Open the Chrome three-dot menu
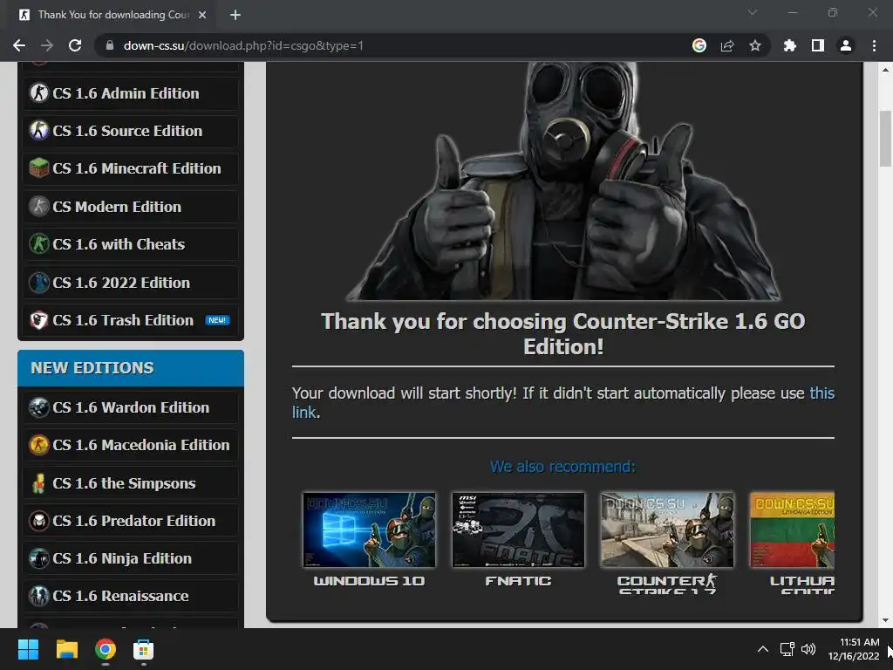Screen dimensions: 893x670 tap(874, 45)
